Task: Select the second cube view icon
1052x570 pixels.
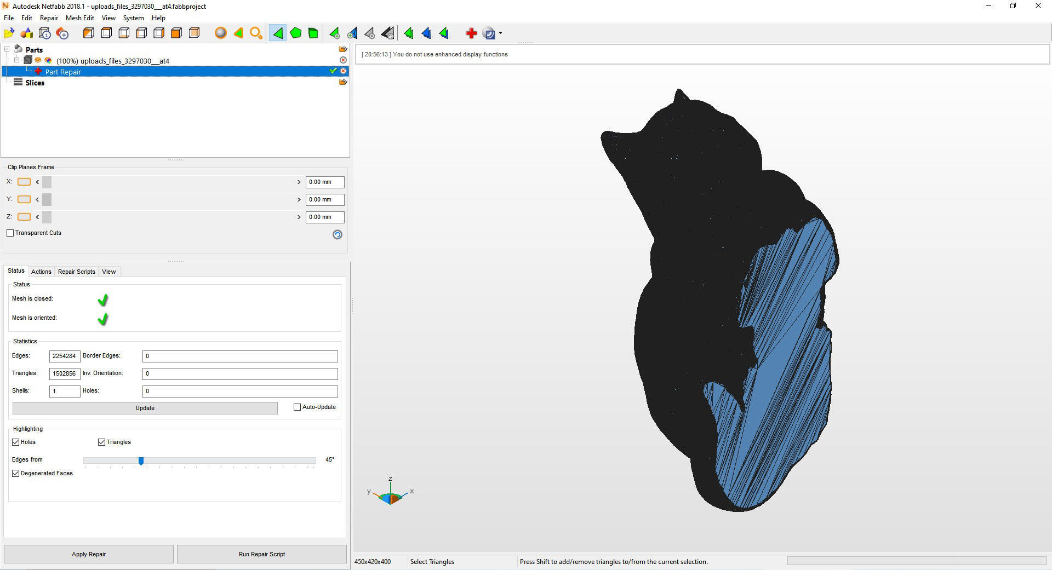Action: (106, 33)
